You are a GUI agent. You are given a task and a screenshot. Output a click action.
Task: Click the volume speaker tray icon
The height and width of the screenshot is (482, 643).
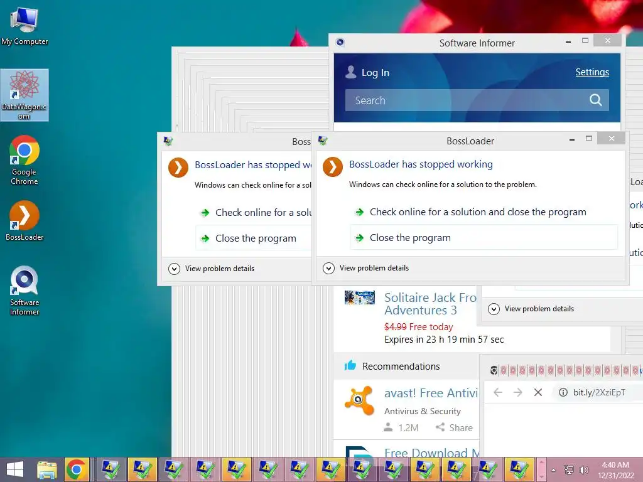pyautogui.click(x=583, y=469)
